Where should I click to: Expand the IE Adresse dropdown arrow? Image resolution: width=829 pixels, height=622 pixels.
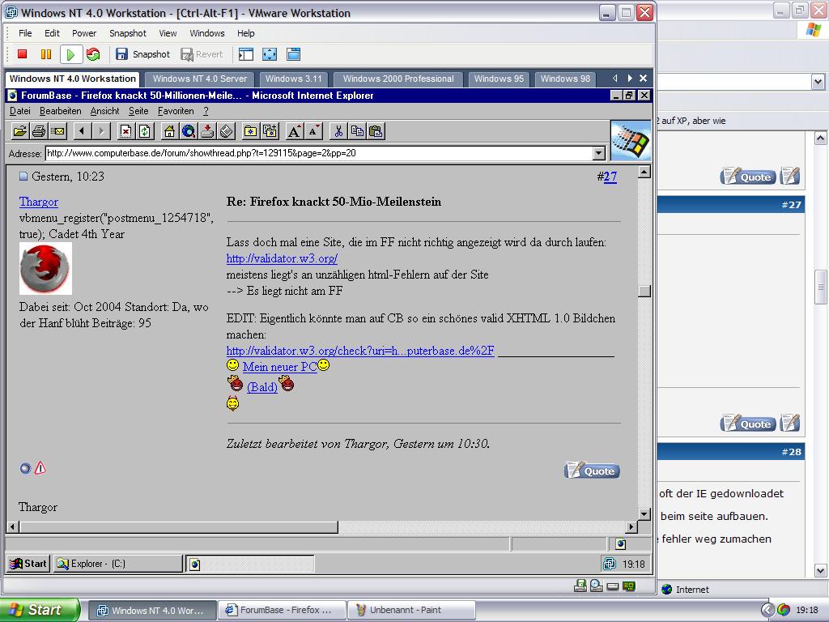click(x=598, y=153)
